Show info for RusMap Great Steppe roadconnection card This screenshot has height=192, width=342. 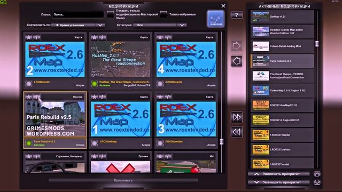coord(102,37)
